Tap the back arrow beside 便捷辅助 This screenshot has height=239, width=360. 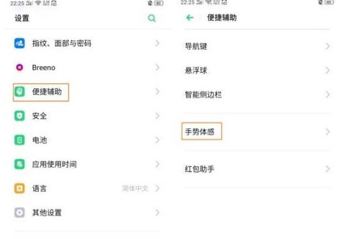pyautogui.click(x=190, y=18)
